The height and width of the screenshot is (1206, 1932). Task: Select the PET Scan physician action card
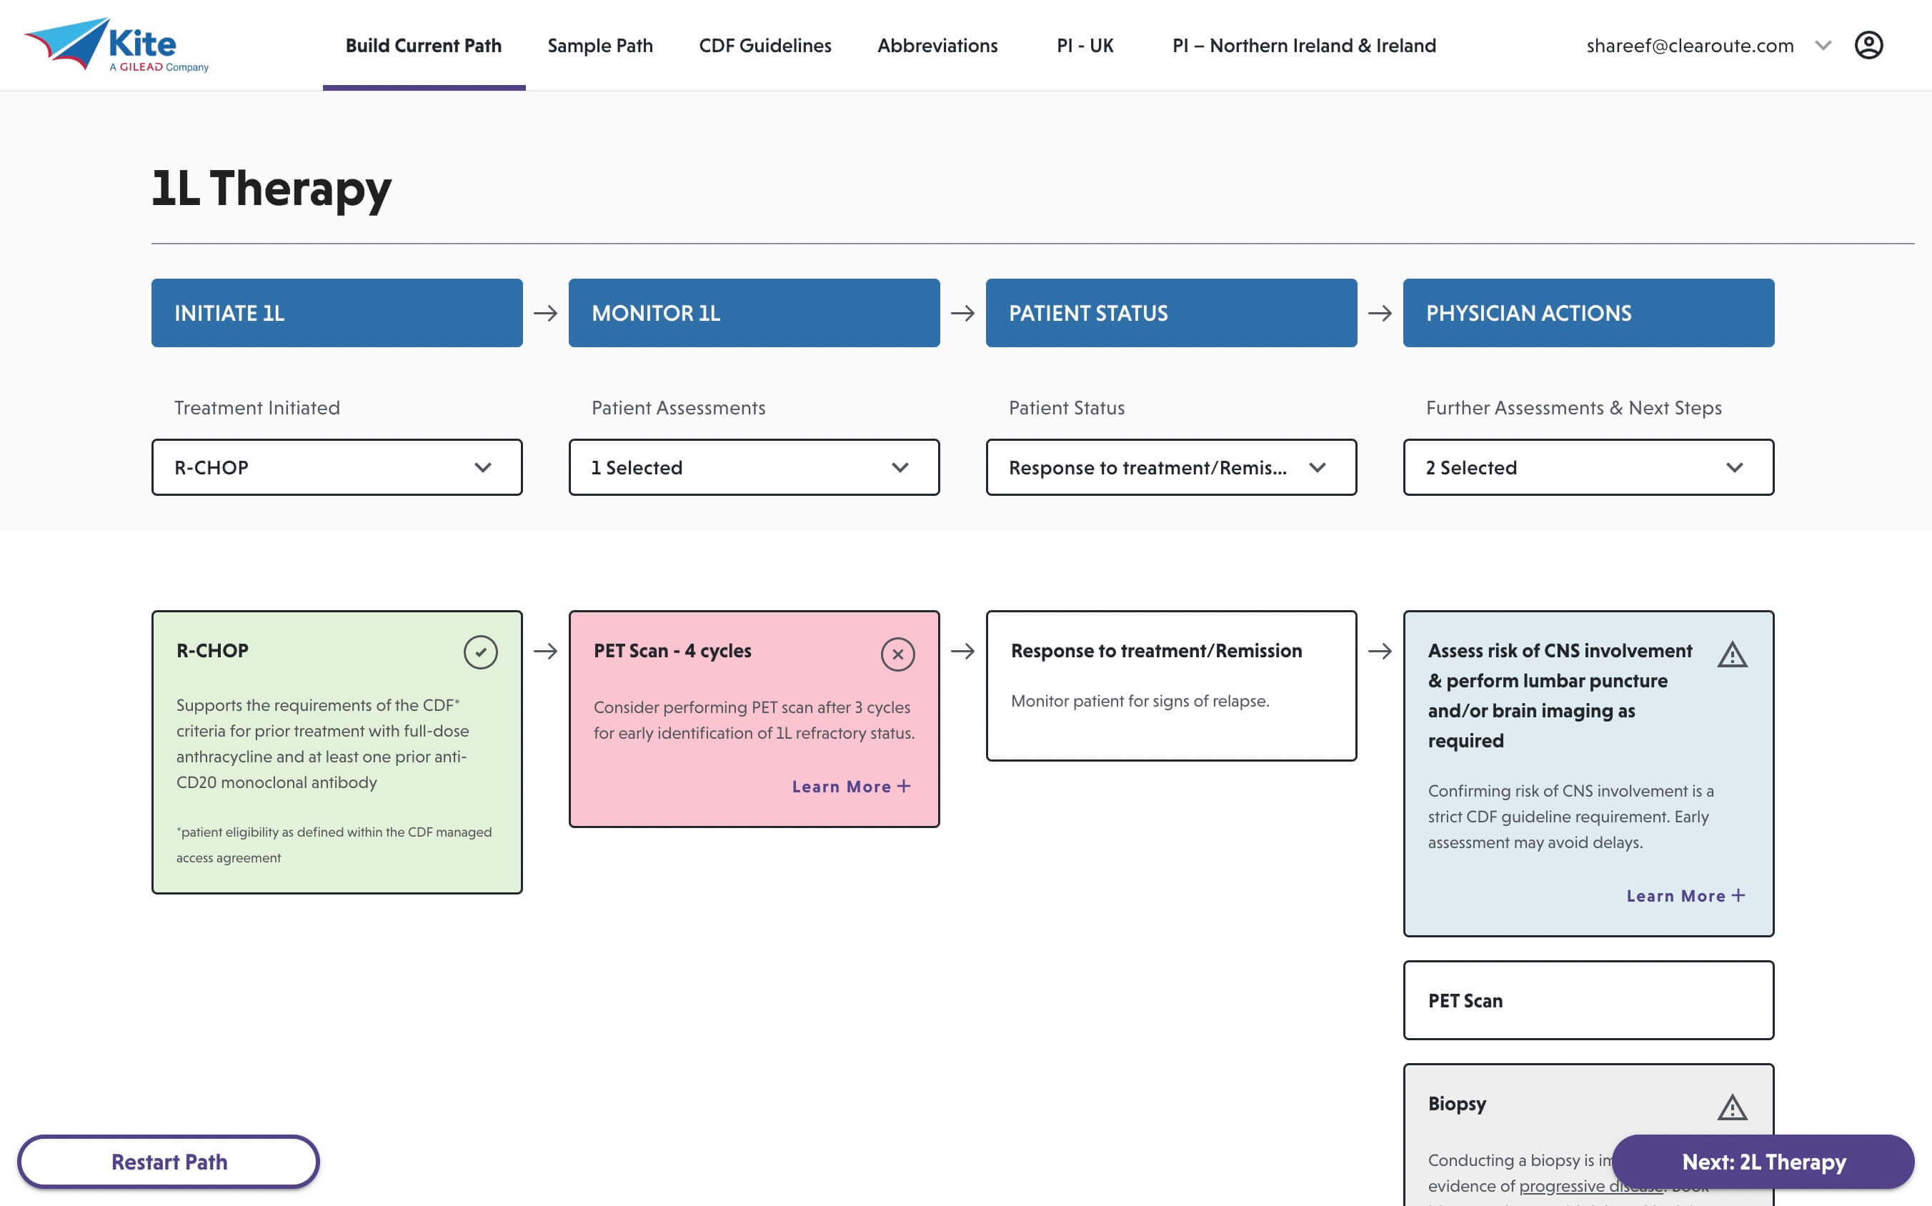click(1588, 1000)
